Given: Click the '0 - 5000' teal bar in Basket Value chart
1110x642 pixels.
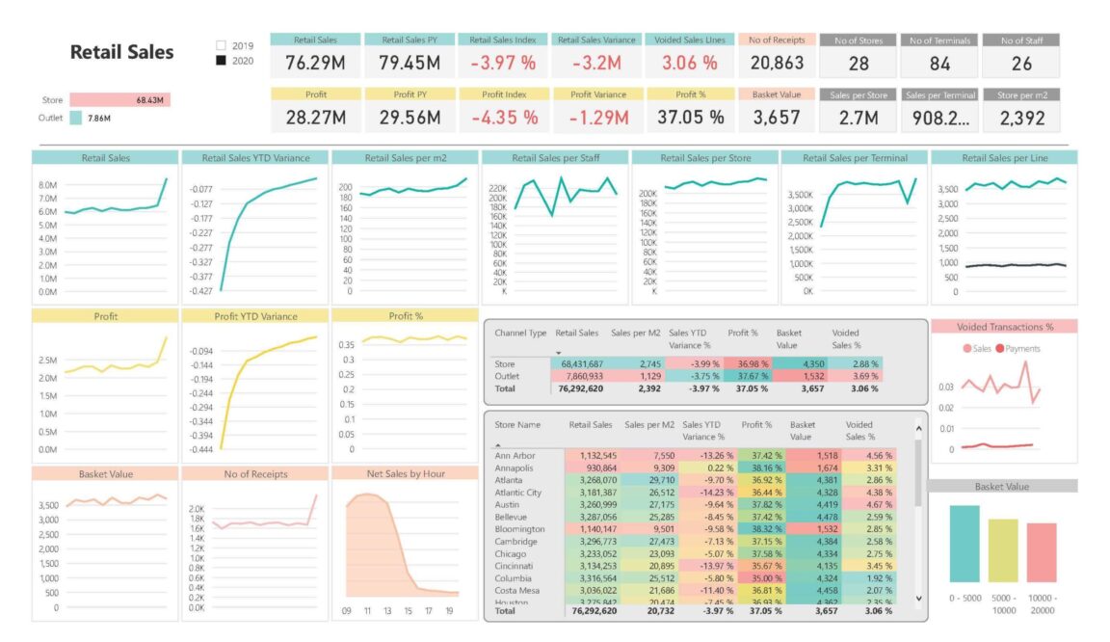Looking at the screenshot, I should click(x=965, y=542).
